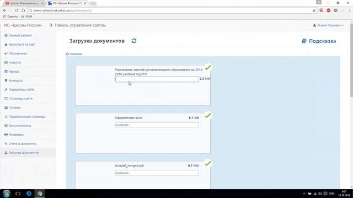Viewport: 353px width, 198px height.
Task: Open the Сервисы bookmark
Action: tap(10, 16)
